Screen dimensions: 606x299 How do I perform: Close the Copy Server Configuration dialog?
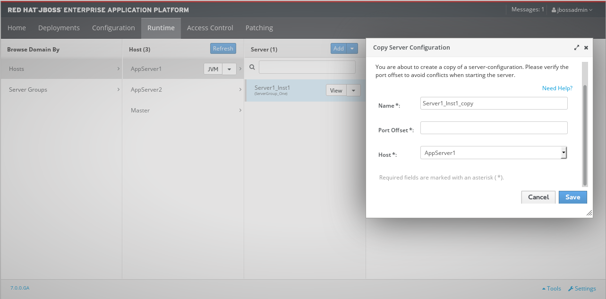586,48
